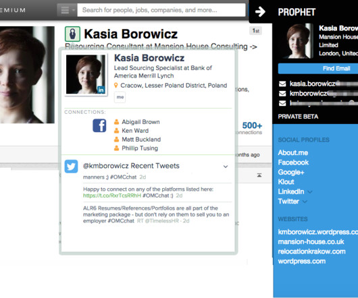Open Ken Ward's connection entry

pos(135,131)
